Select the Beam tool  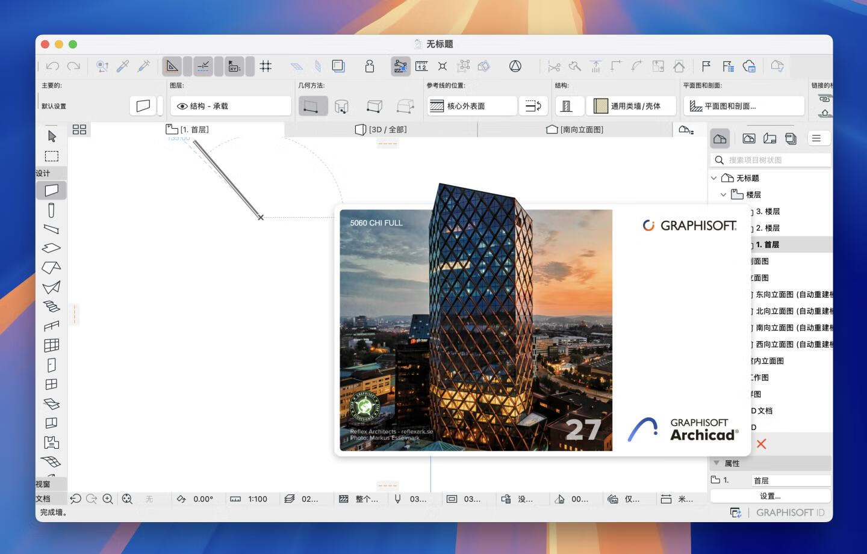(51, 229)
